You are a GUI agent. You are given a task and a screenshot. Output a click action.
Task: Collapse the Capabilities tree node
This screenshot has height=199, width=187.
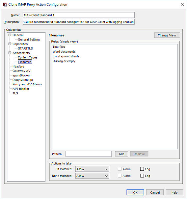[x=10, y=44]
